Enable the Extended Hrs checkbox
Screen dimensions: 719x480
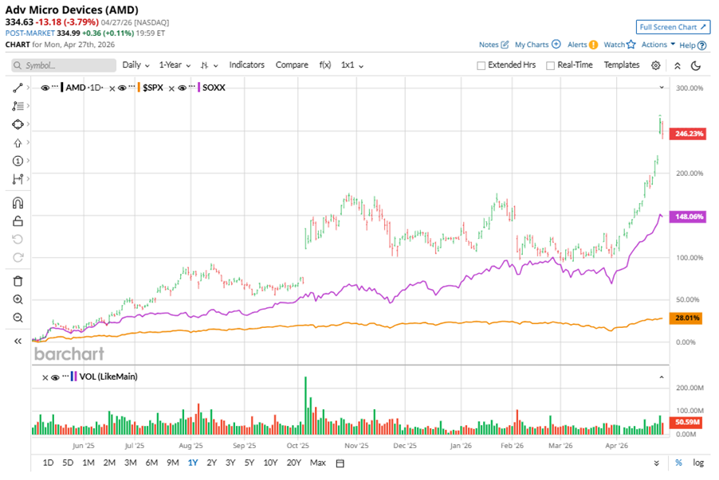point(481,65)
